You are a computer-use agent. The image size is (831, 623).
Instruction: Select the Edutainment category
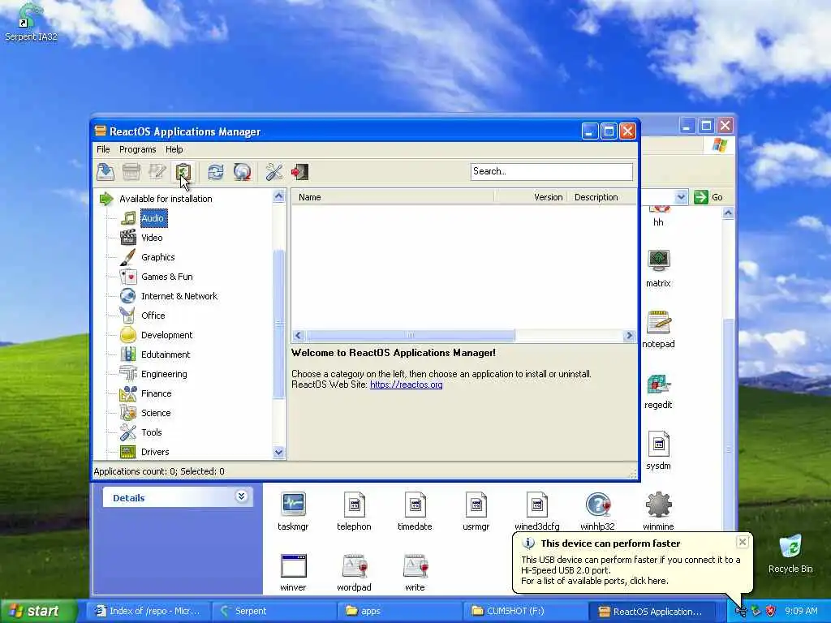(x=166, y=354)
